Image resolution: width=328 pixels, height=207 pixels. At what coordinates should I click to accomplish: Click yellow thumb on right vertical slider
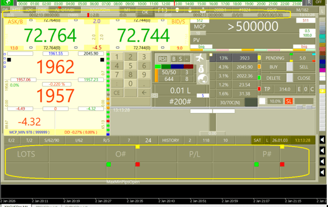(x=322, y=91)
